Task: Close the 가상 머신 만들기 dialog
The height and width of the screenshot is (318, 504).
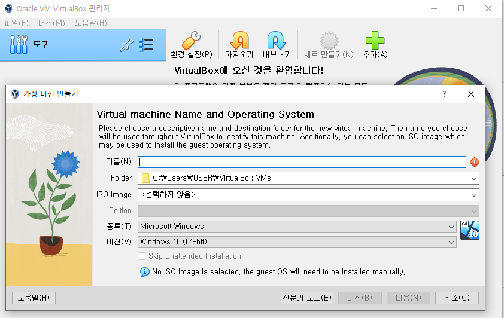Action: (x=471, y=94)
